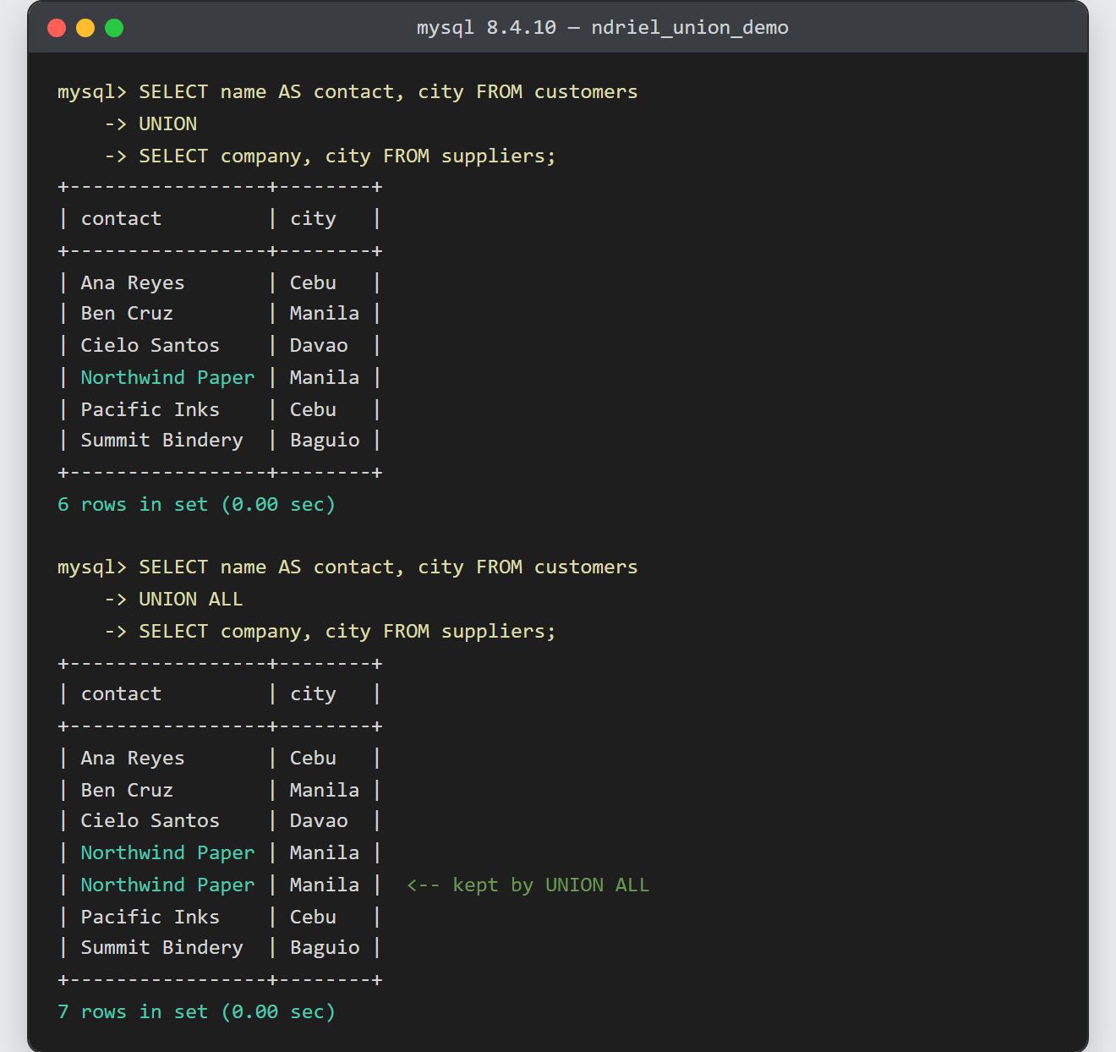Click the "<-- kept by UNION ALL" comment

click(528, 885)
